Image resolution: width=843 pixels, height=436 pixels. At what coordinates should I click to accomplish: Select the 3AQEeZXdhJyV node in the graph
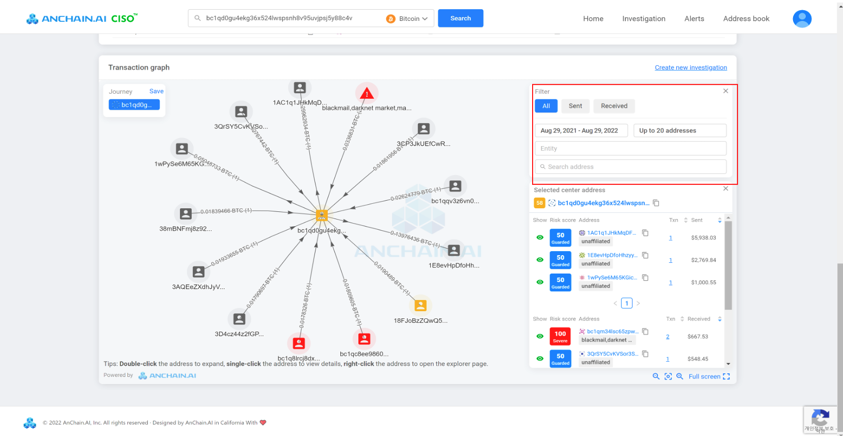tap(199, 272)
